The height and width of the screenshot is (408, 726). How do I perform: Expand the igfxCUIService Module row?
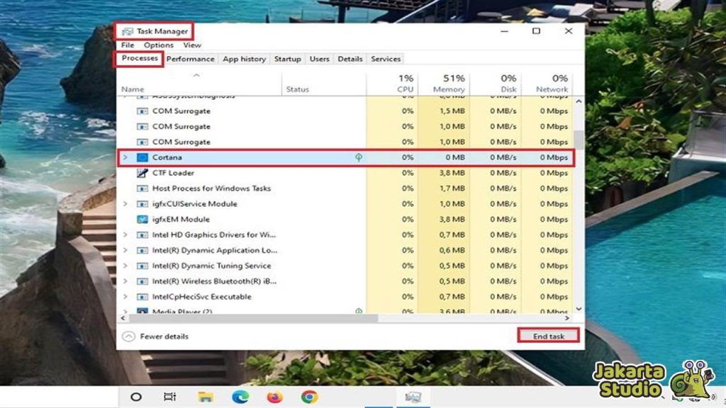125,204
